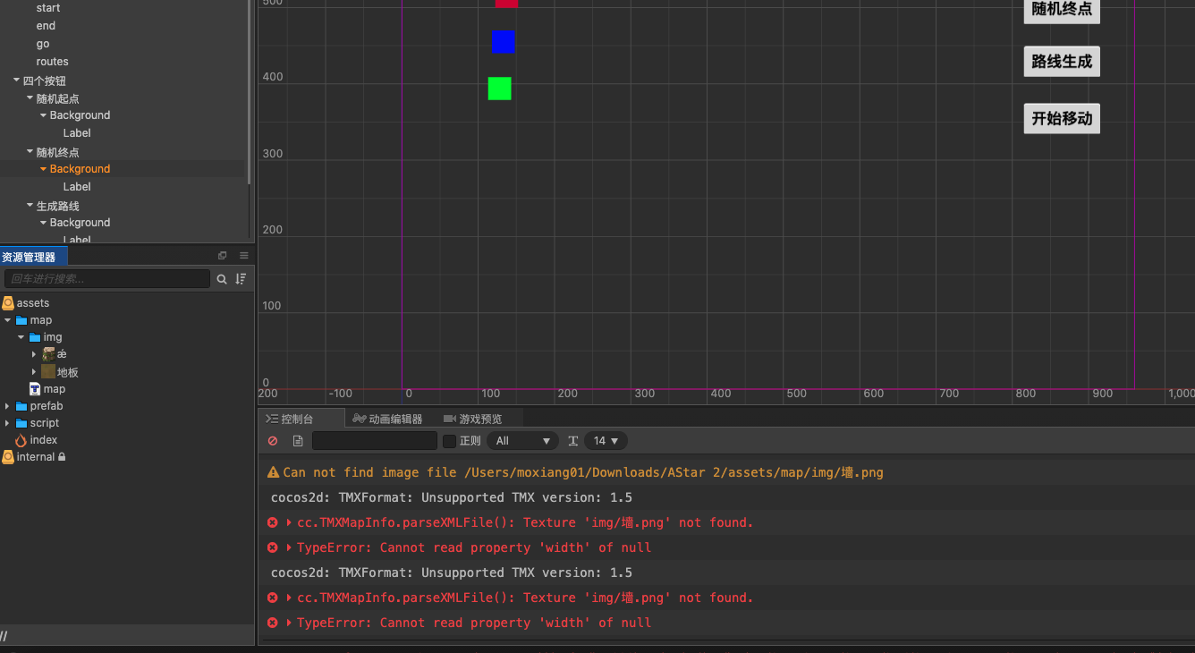This screenshot has height=653, width=1195.
Task: Expand the 地板 texture asset
Action: click(x=34, y=372)
